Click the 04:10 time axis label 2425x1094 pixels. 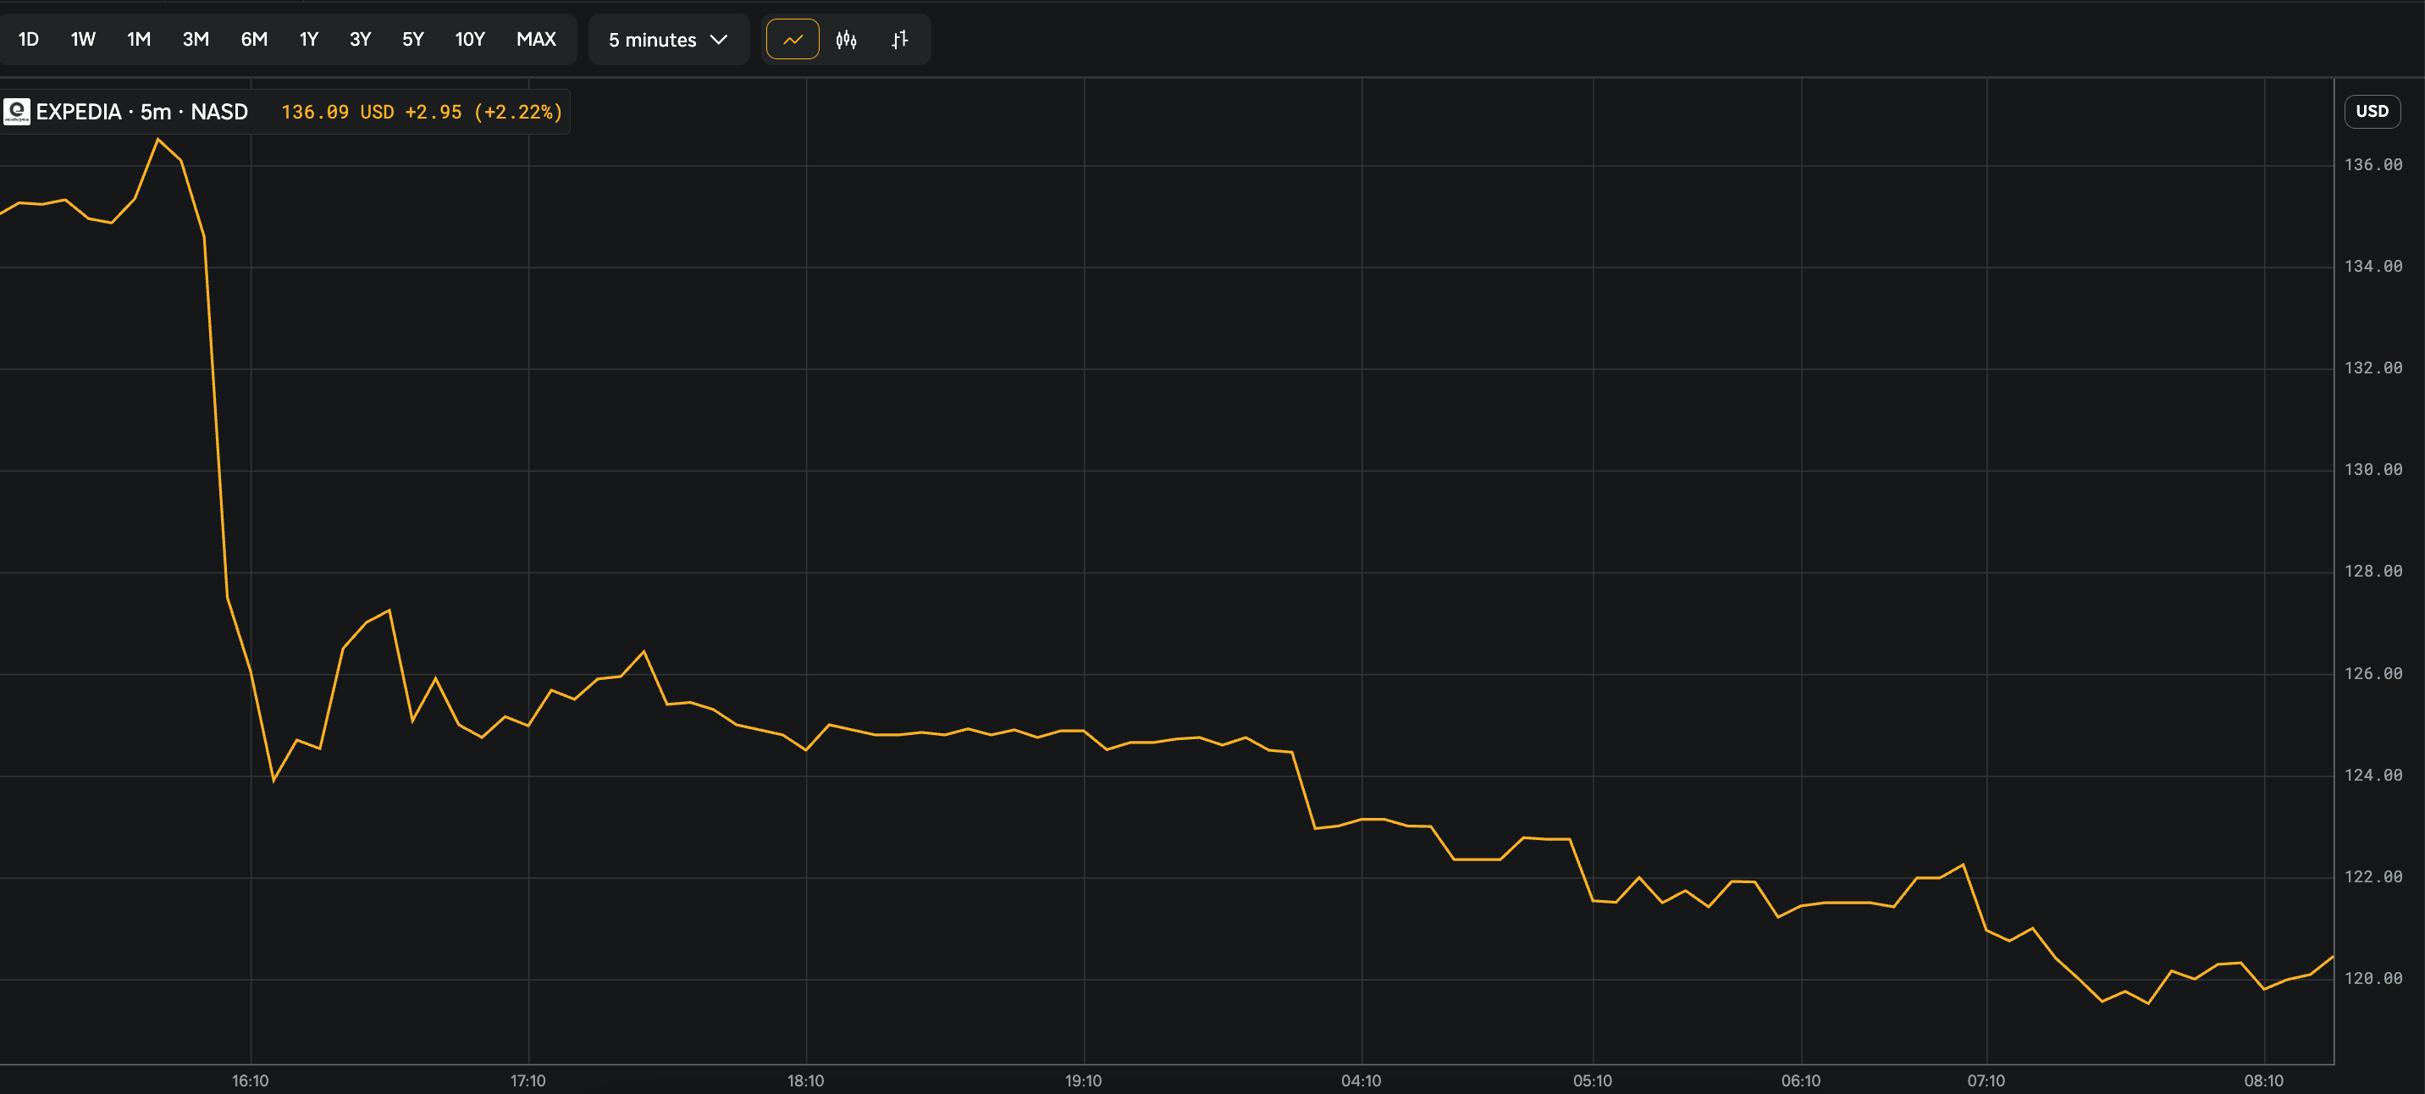1362,1080
